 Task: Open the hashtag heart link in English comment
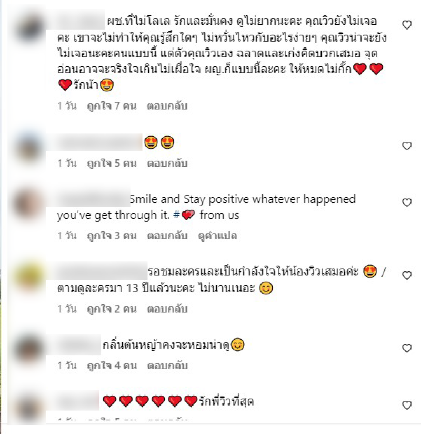coord(184,215)
